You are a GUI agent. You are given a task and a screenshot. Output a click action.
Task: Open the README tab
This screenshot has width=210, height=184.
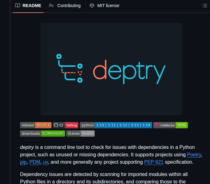pyautogui.click(x=28, y=6)
